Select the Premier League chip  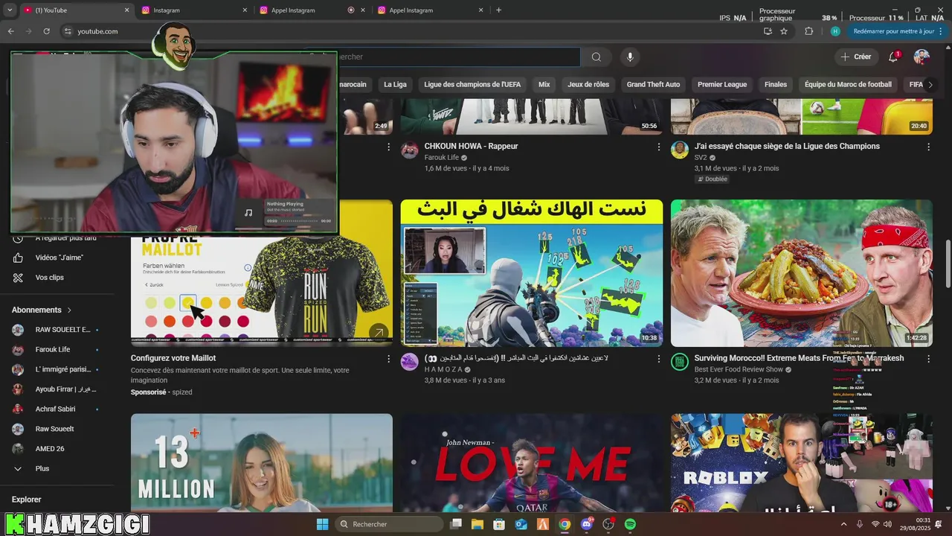[722, 84]
